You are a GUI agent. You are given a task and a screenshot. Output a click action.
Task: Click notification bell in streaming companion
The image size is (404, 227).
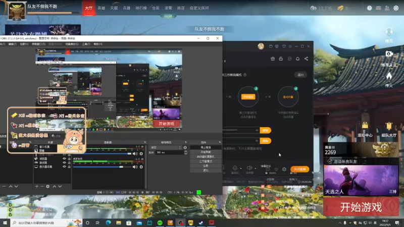pyautogui.click(x=297, y=59)
